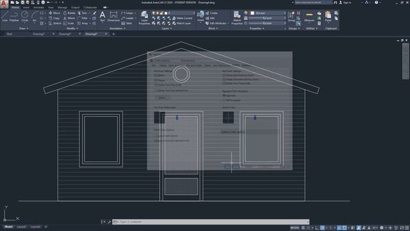This screenshot has width=410, height=231.
Task: Open the Annotate ribbon tab
Action: pos(38,8)
